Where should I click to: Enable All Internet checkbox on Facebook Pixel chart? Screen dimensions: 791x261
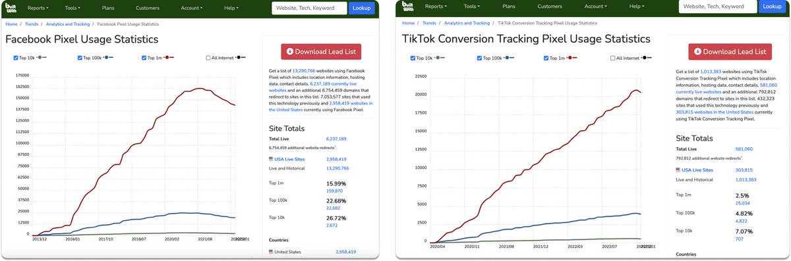(x=209, y=58)
